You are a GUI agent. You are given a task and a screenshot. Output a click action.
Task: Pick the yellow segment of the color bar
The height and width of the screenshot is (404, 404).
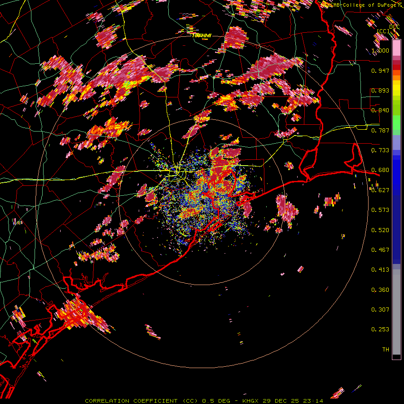(396, 88)
